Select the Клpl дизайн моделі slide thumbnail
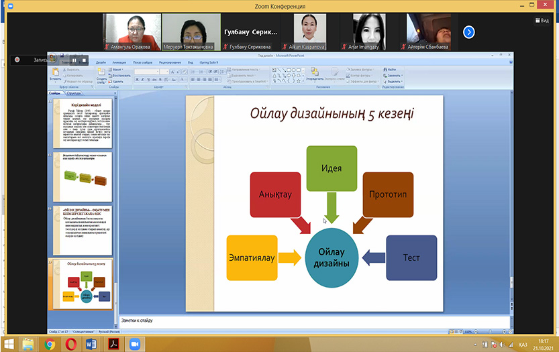Image resolution: width=559 pixels, height=352 pixels. (83, 123)
